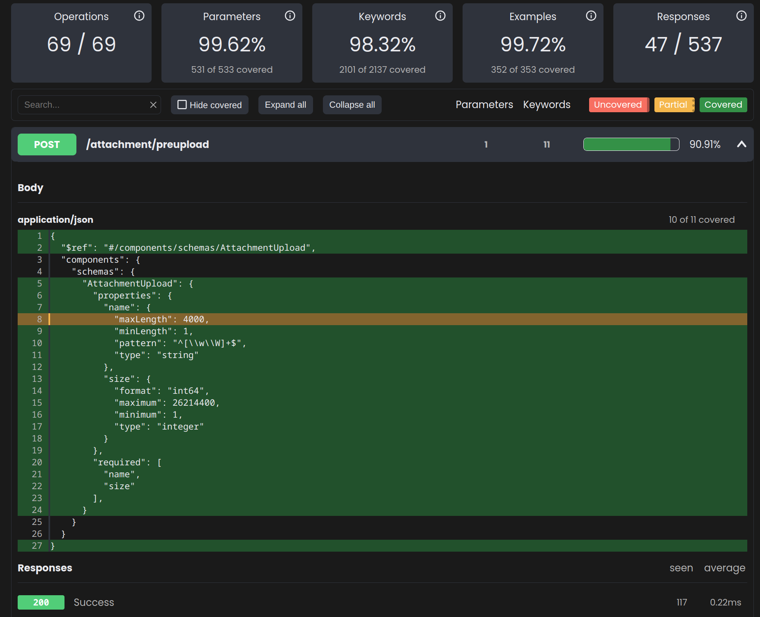Image resolution: width=760 pixels, height=617 pixels.
Task: Click the "2101 of 2137 covered" text
Action: click(382, 69)
